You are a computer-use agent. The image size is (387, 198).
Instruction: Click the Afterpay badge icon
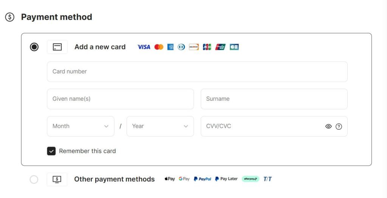250,179
